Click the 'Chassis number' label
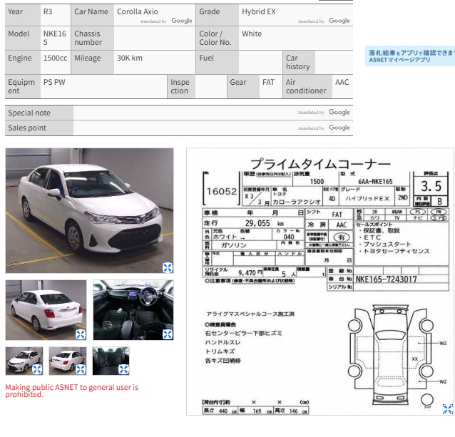 point(88,38)
